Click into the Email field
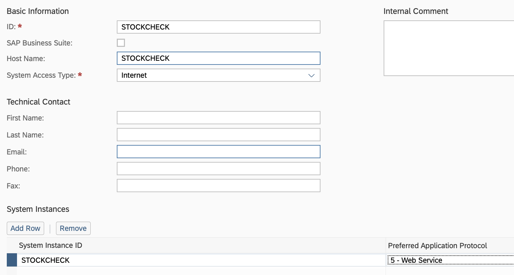Viewport: 514px width, 275px height. coord(218,152)
